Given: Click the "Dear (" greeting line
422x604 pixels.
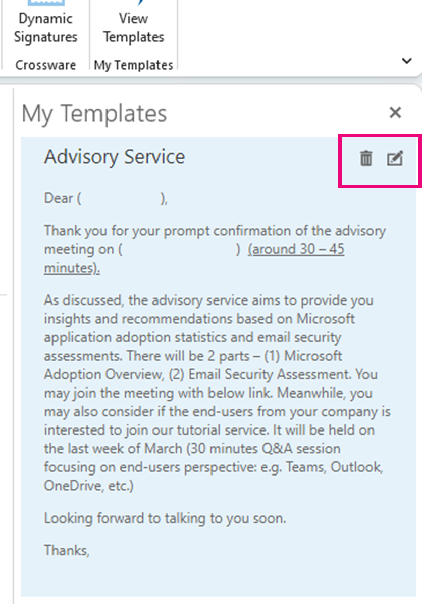Looking at the screenshot, I should pyautogui.click(x=63, y=198).
